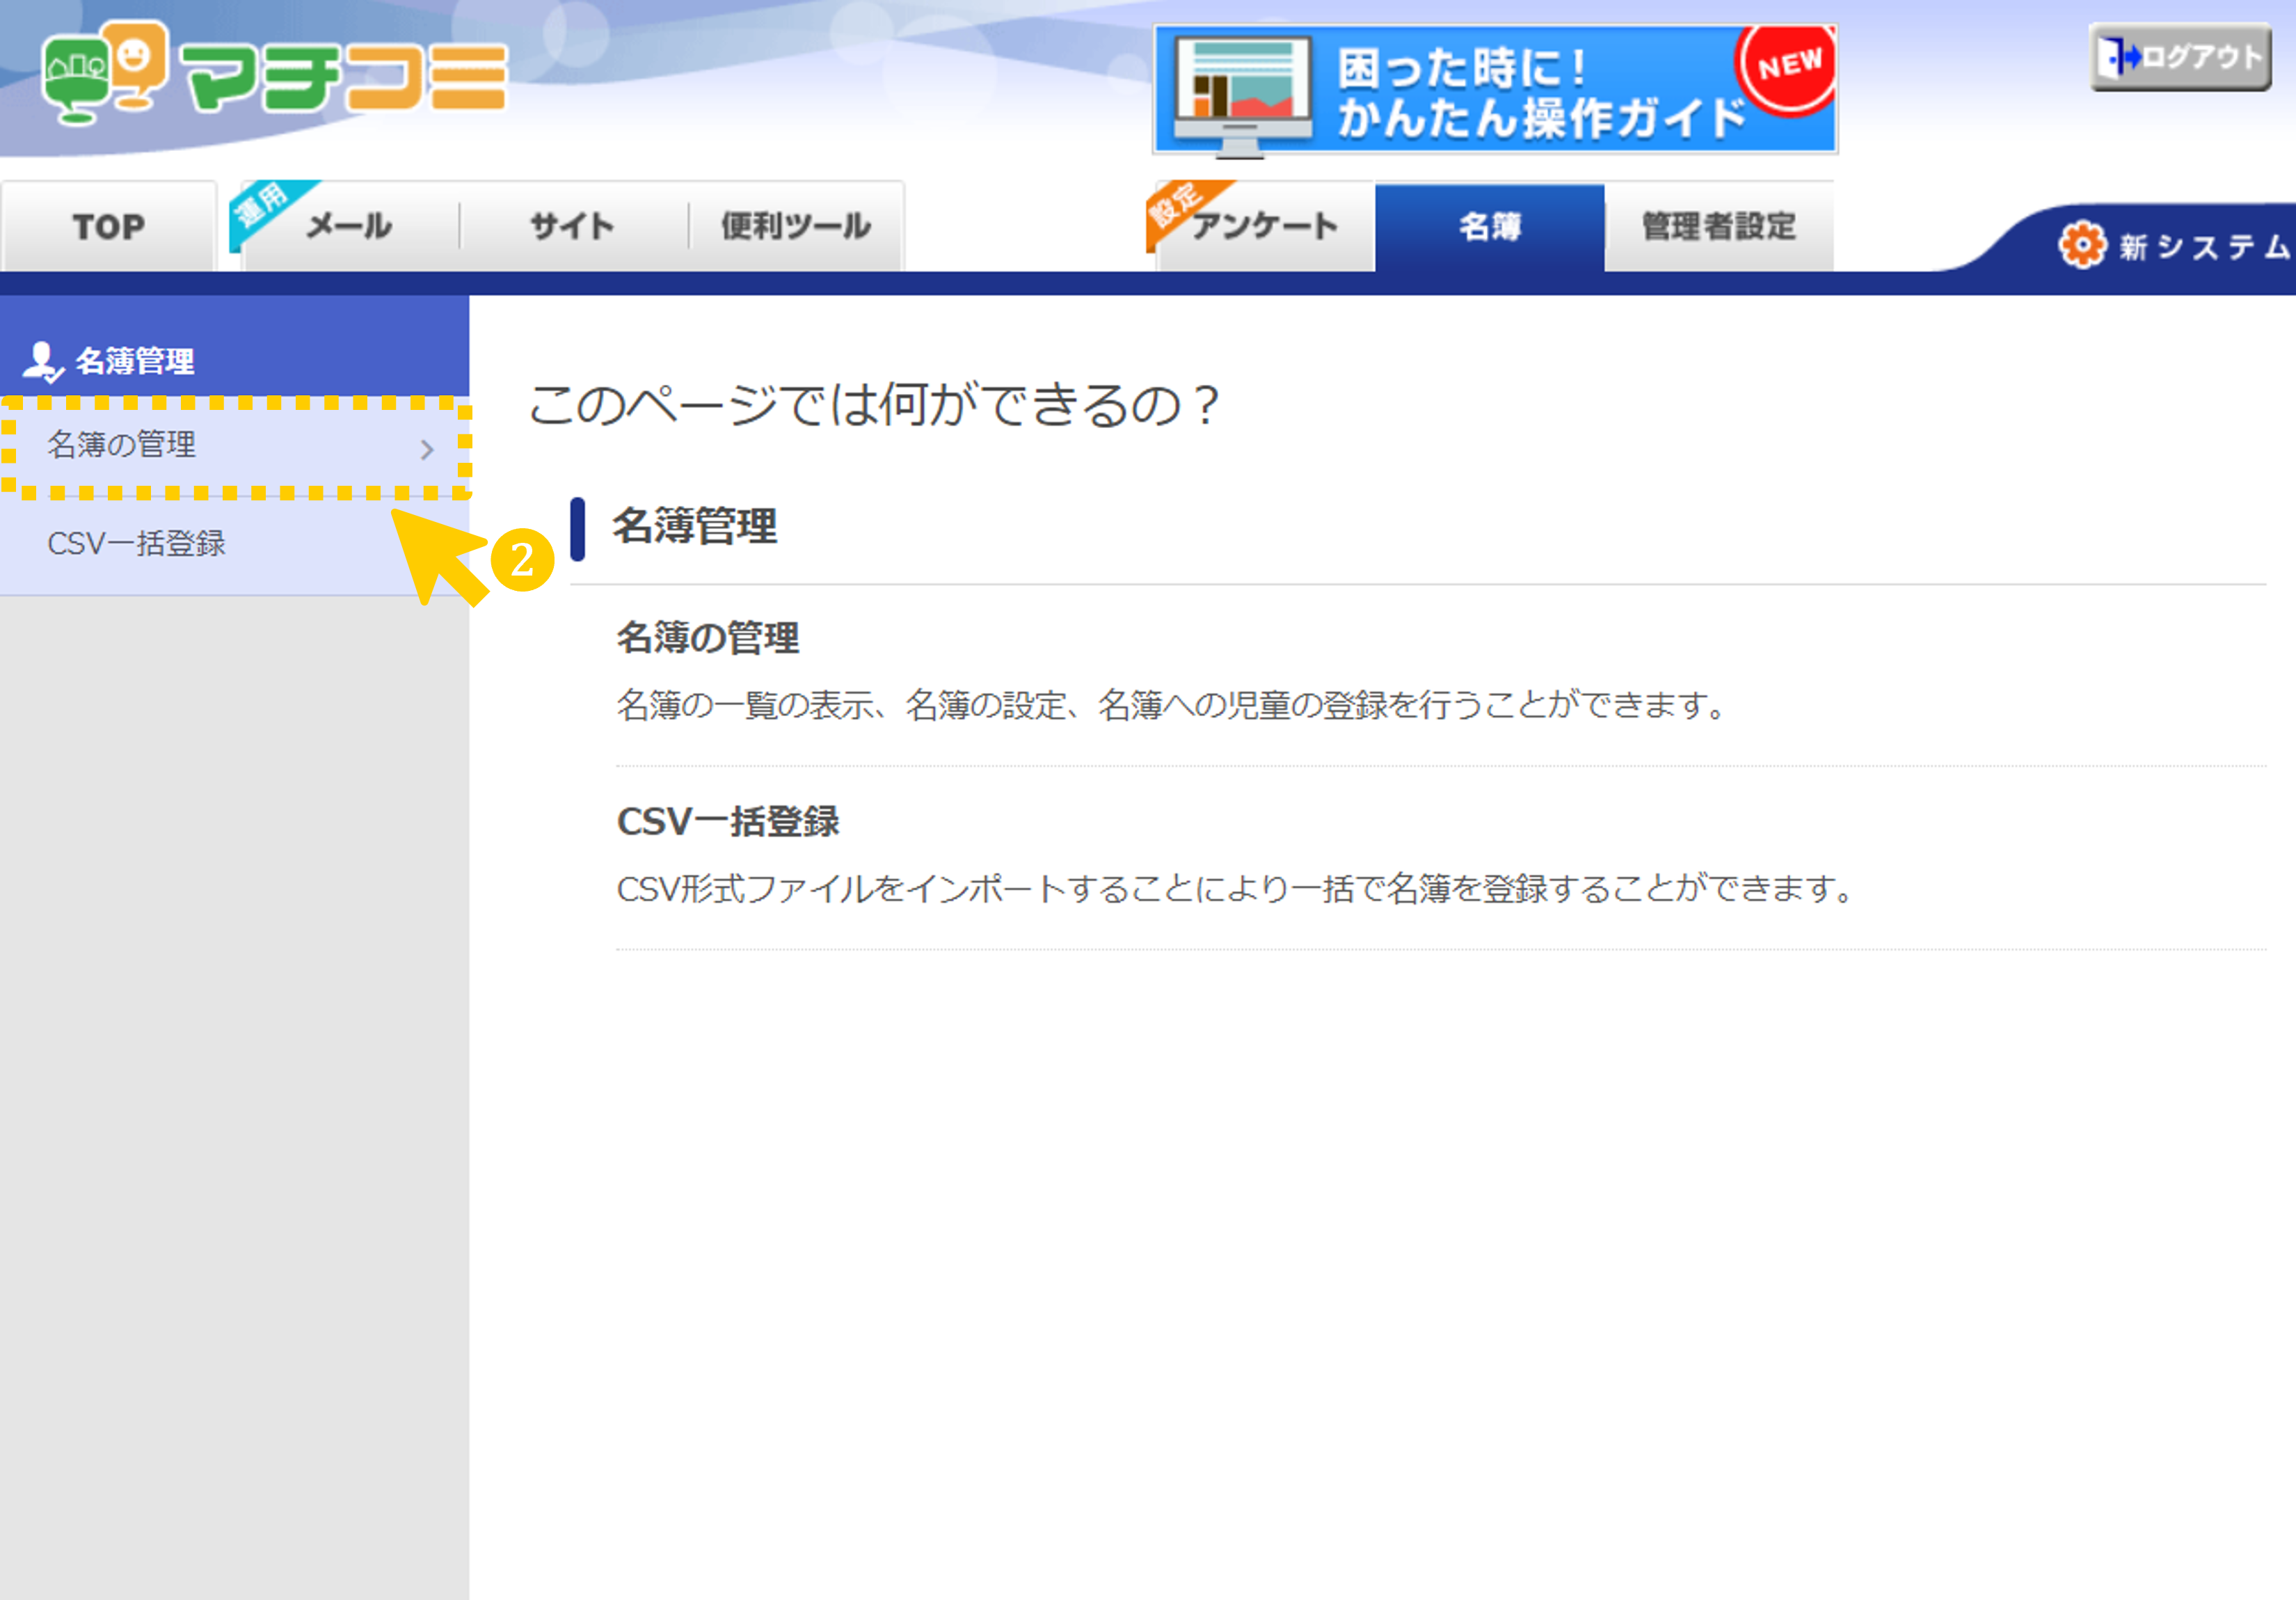Click the chevron beside 名簿の管理

pos(427,450)
